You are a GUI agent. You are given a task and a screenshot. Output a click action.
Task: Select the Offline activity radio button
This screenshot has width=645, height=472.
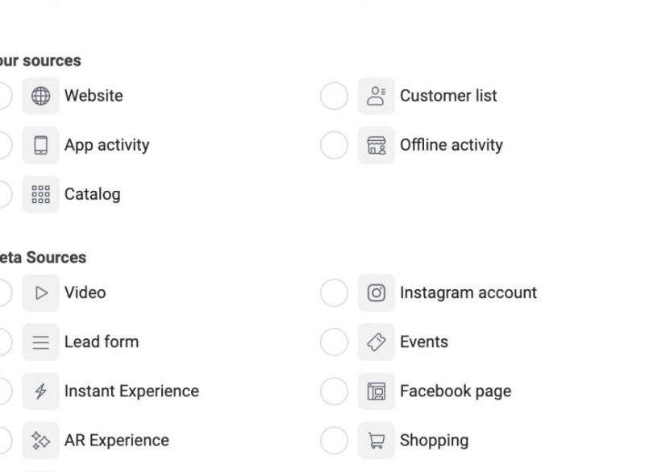pyautogui.click(x=334, y=145)
